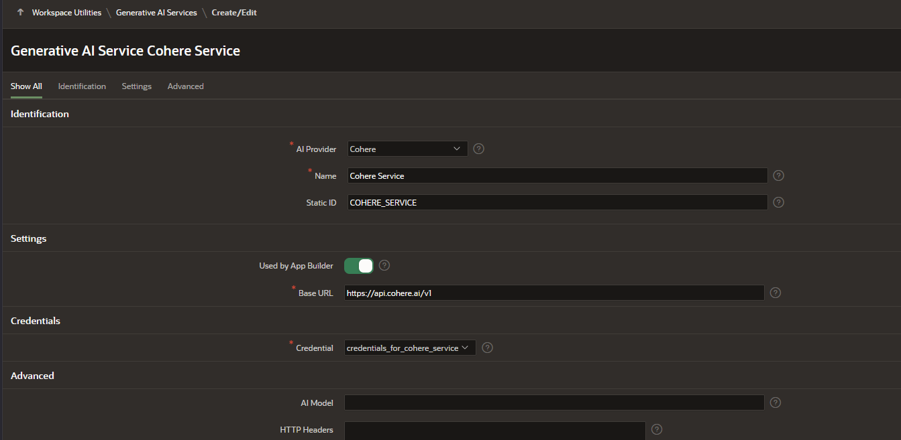The height and width of the screenshot is (440, 901).
Task: Expand the Credential select list
Action: (x=409, y=348)
